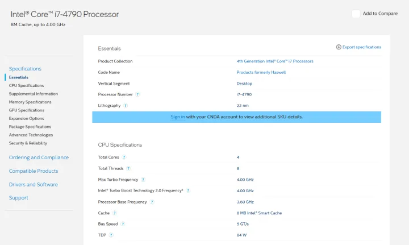Select GPU Specifications from sidebar menu
The height and width of the screenshot is (245, 409).
click(26, 110)
